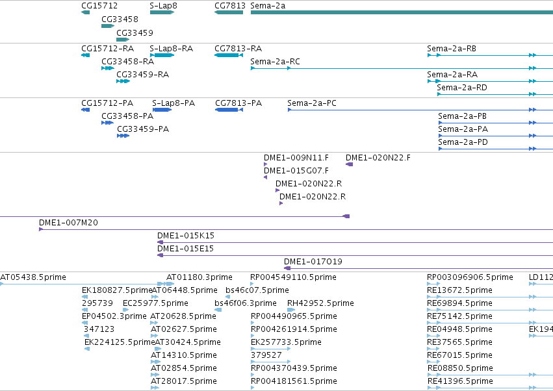Click BAC clone DME1-015E15
553x391 pixels.
[185, 249]
